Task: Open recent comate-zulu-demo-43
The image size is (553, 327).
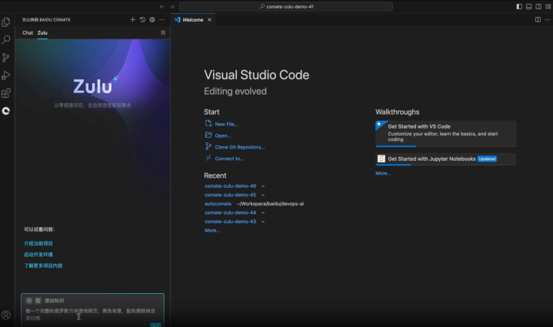Action: pyautogui.click(x=230, y=222)
